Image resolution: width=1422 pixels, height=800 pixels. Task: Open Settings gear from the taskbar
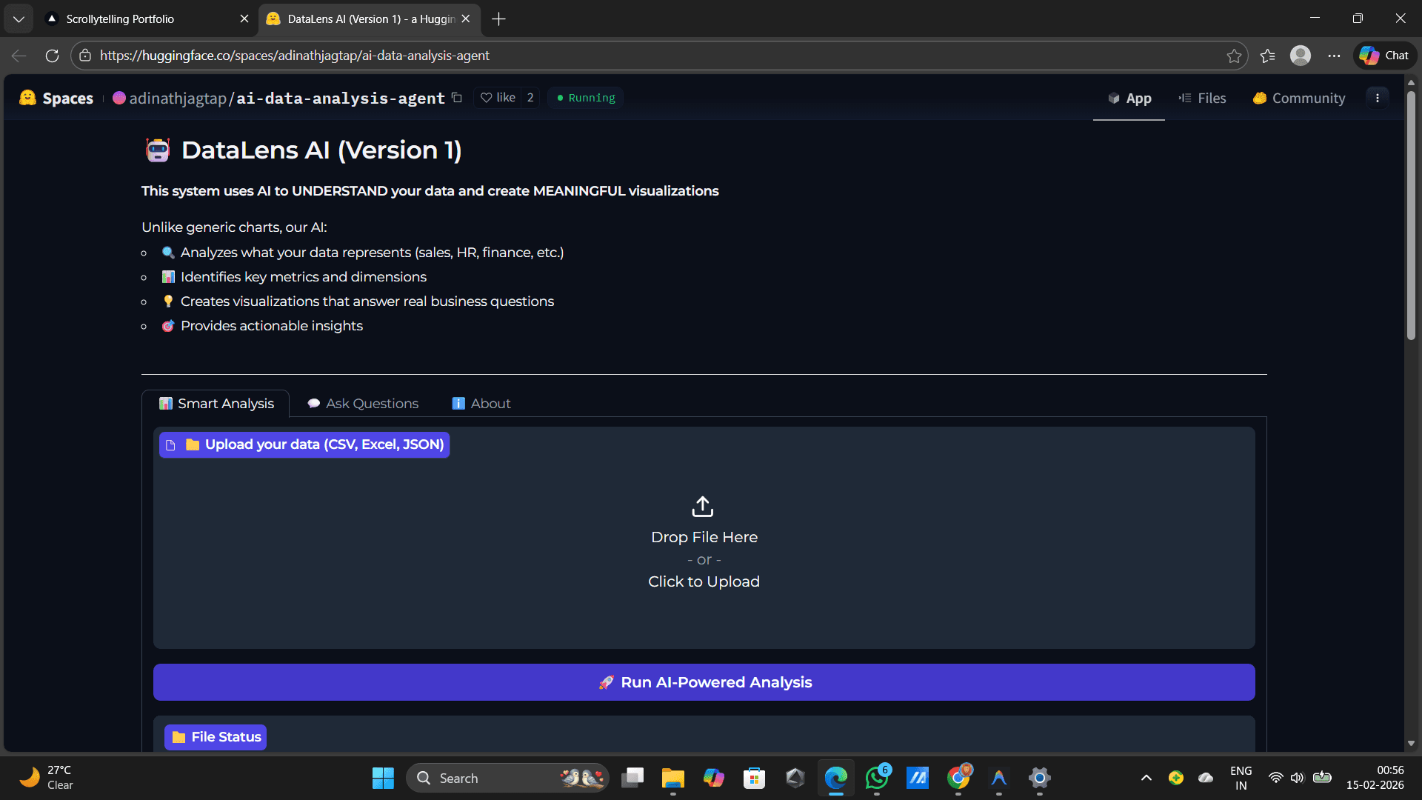(x=1040, y=778)
